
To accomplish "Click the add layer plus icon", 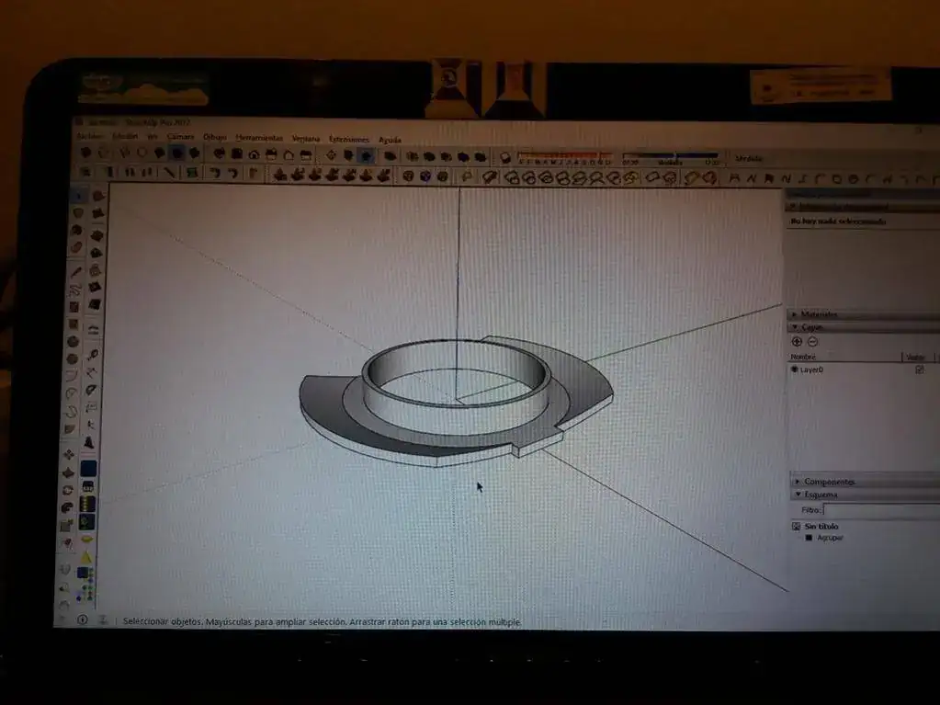I will (797, 342).
